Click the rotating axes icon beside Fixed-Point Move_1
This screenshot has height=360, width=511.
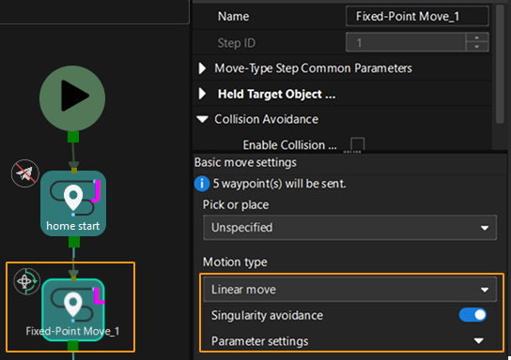(x=26, y=281)
